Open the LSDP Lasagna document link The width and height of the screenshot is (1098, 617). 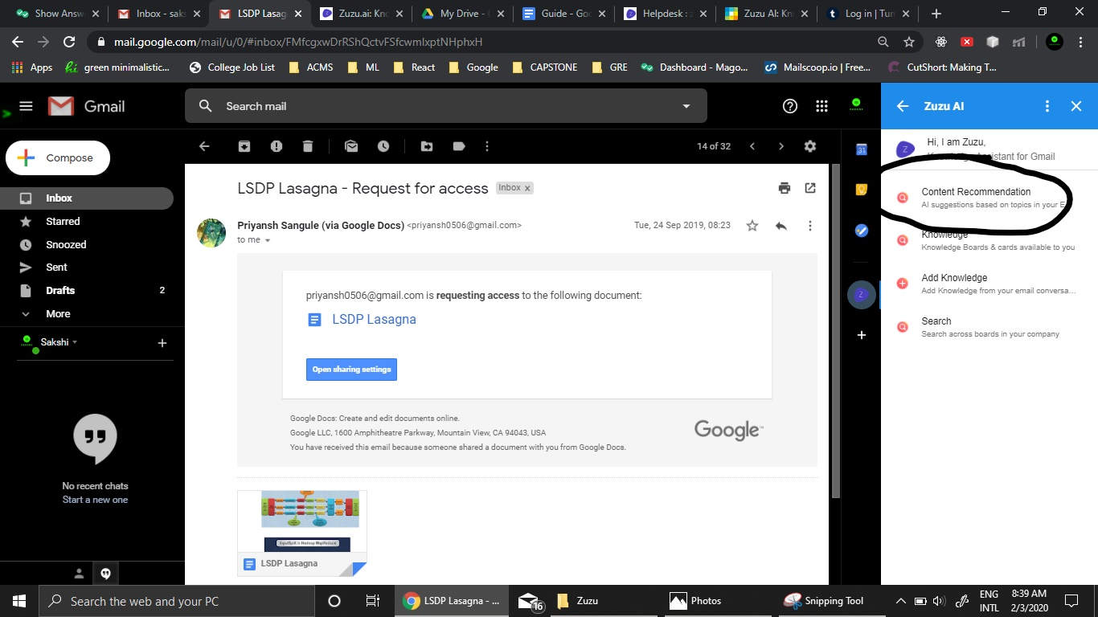(374, 319)
